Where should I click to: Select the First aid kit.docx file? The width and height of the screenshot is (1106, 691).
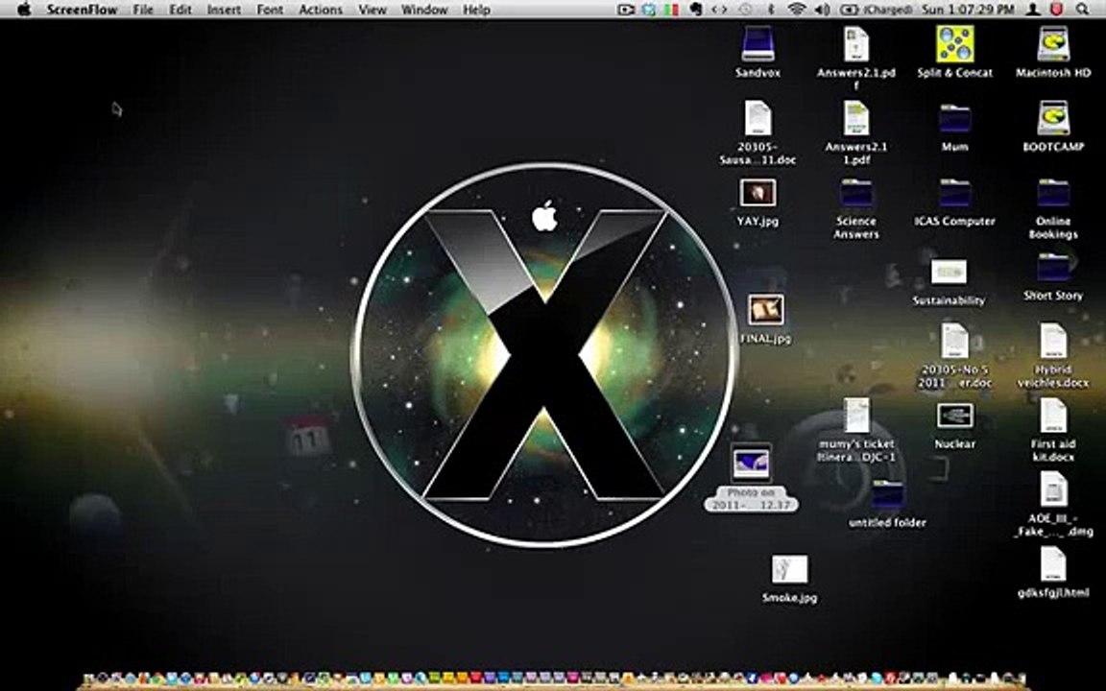(x=1053, y=416)
